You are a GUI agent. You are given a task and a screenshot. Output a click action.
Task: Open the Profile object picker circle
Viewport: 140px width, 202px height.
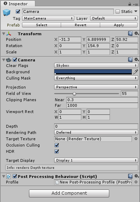pyautogui.click(x=136, y=182)
